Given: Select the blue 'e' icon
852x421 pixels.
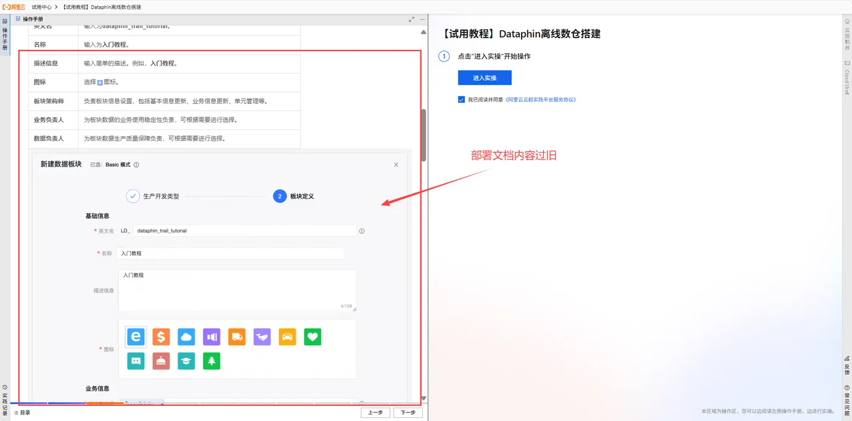Looking at the screenshot, I should 136,337.
